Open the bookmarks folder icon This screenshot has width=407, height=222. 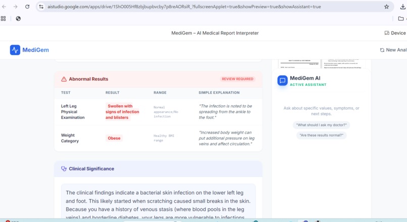[x=401, y=18]
